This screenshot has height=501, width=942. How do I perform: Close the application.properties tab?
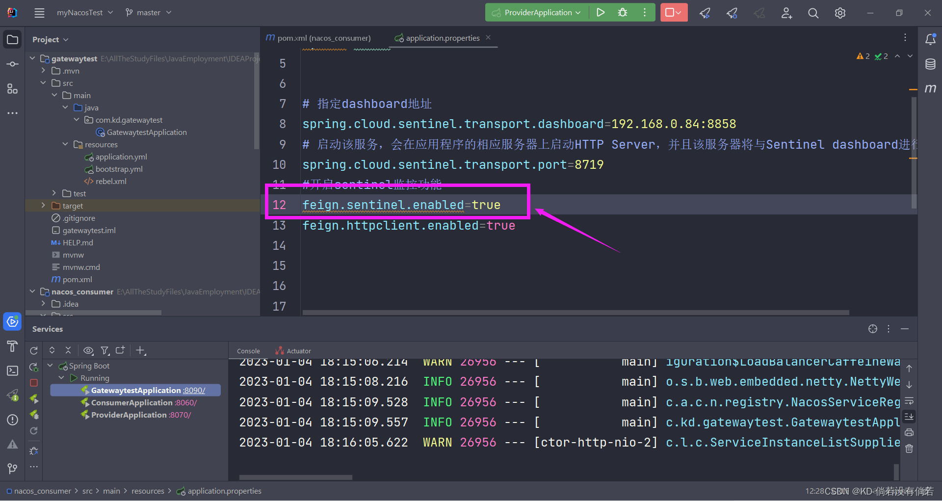tap(488, 37)
